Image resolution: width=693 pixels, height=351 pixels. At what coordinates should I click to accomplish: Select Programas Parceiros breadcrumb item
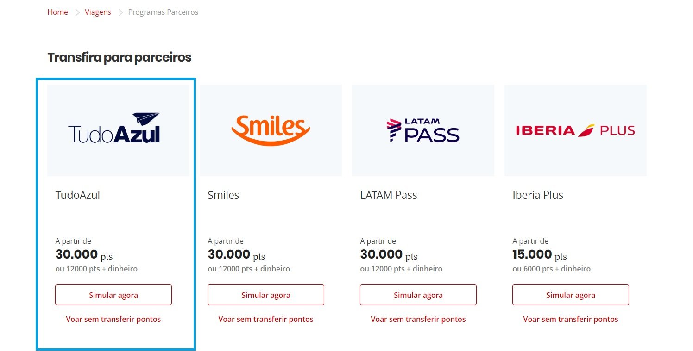point(163,12)
